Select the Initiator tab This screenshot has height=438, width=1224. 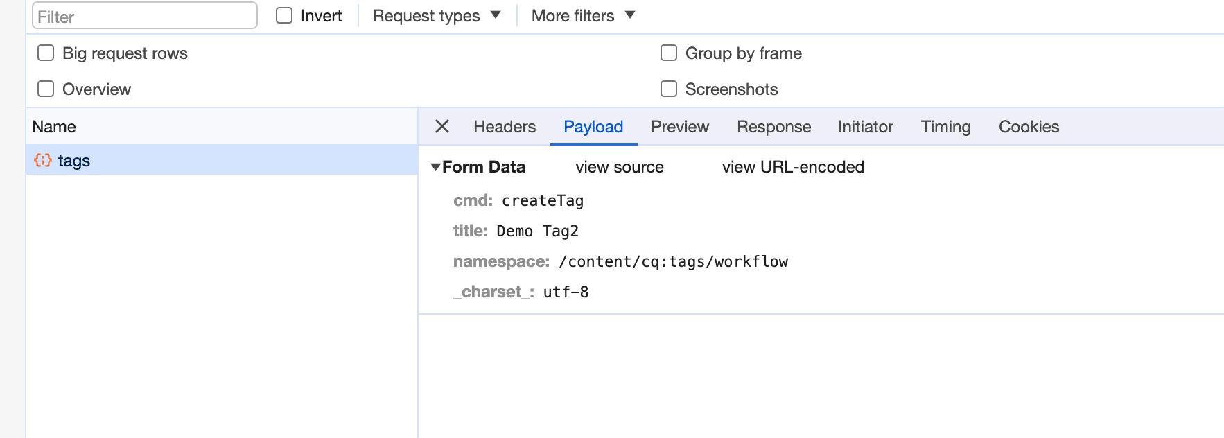pyautogui.click(x=865, y=127)
